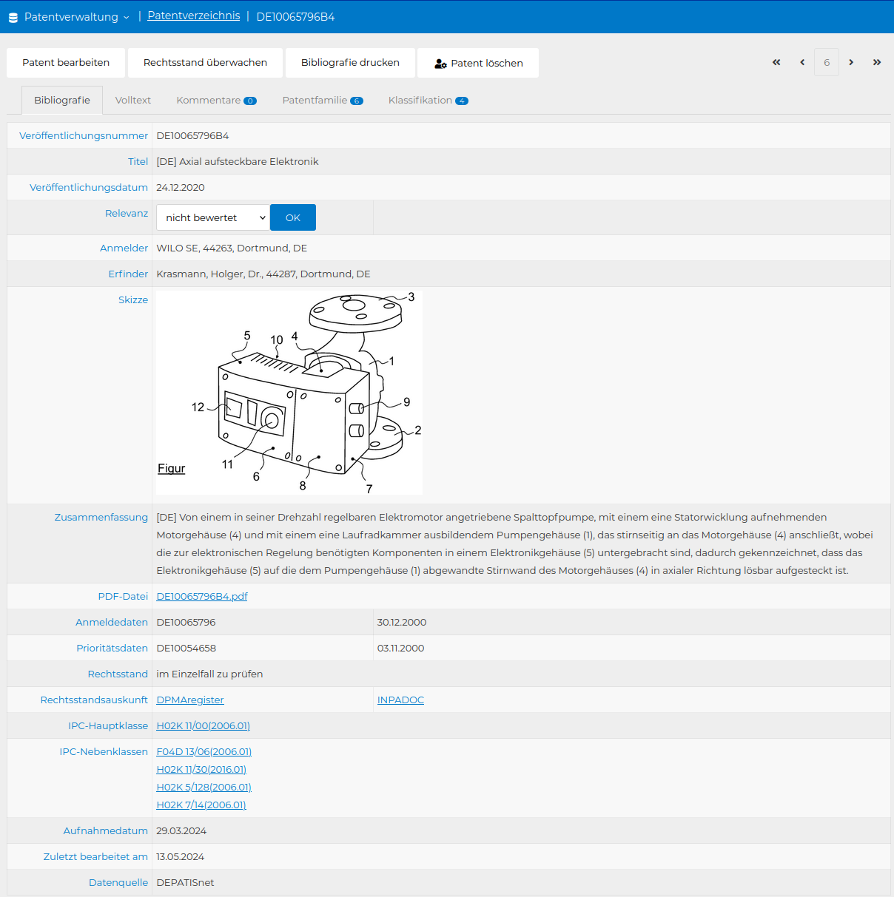Image resolution: width=894 pixels, height=897 pixels.
Task: Open the Patentfamilie tab
Action: coord(323,100)
